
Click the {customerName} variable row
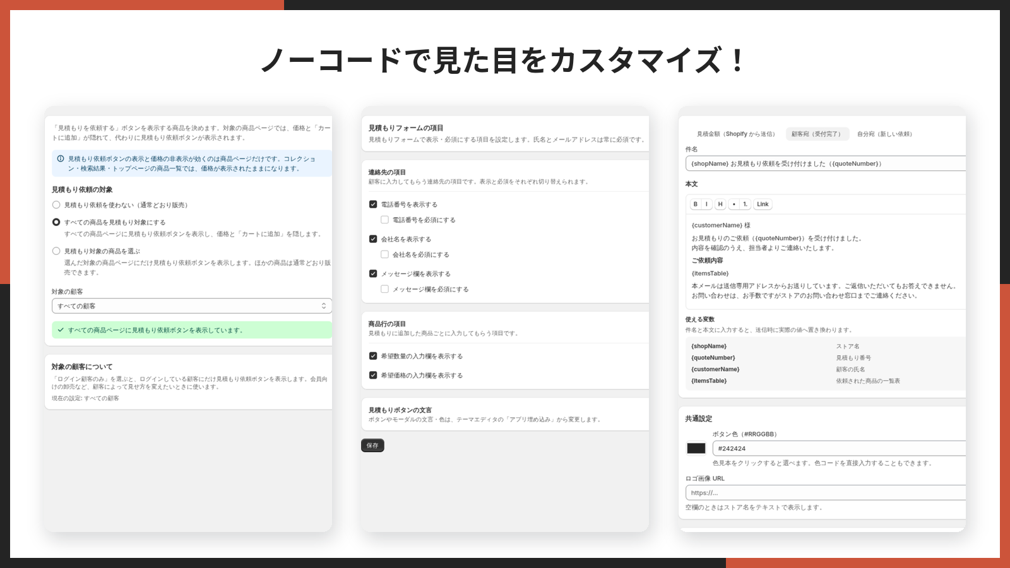tap(826, 369)
